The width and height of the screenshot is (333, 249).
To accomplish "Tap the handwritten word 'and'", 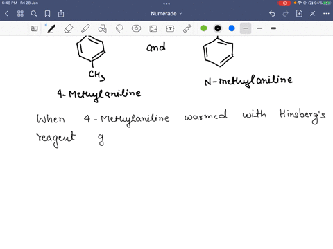I will [156, 47].
